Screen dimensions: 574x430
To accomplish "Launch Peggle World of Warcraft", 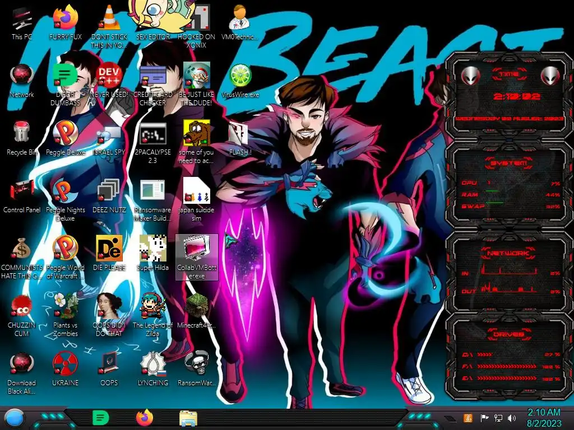I will (65, 258).
